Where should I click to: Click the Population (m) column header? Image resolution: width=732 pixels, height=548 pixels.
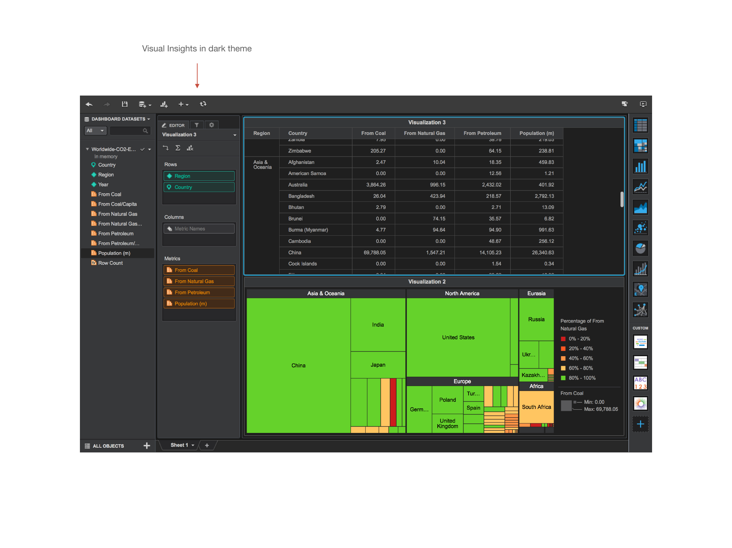[536, 133]
